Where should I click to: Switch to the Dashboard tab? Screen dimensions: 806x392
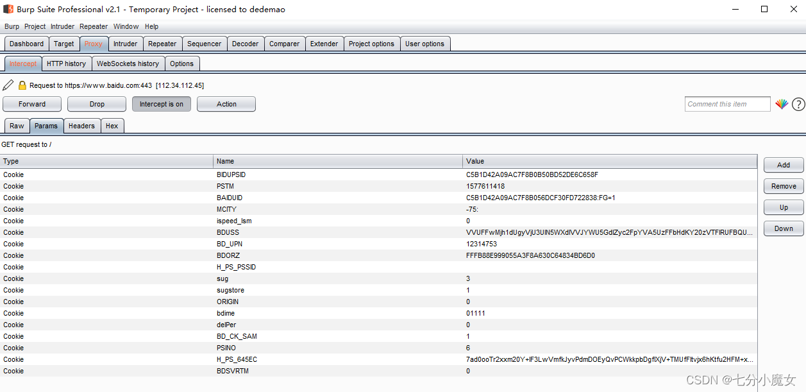pyautogui.click(x=27, y=44)
